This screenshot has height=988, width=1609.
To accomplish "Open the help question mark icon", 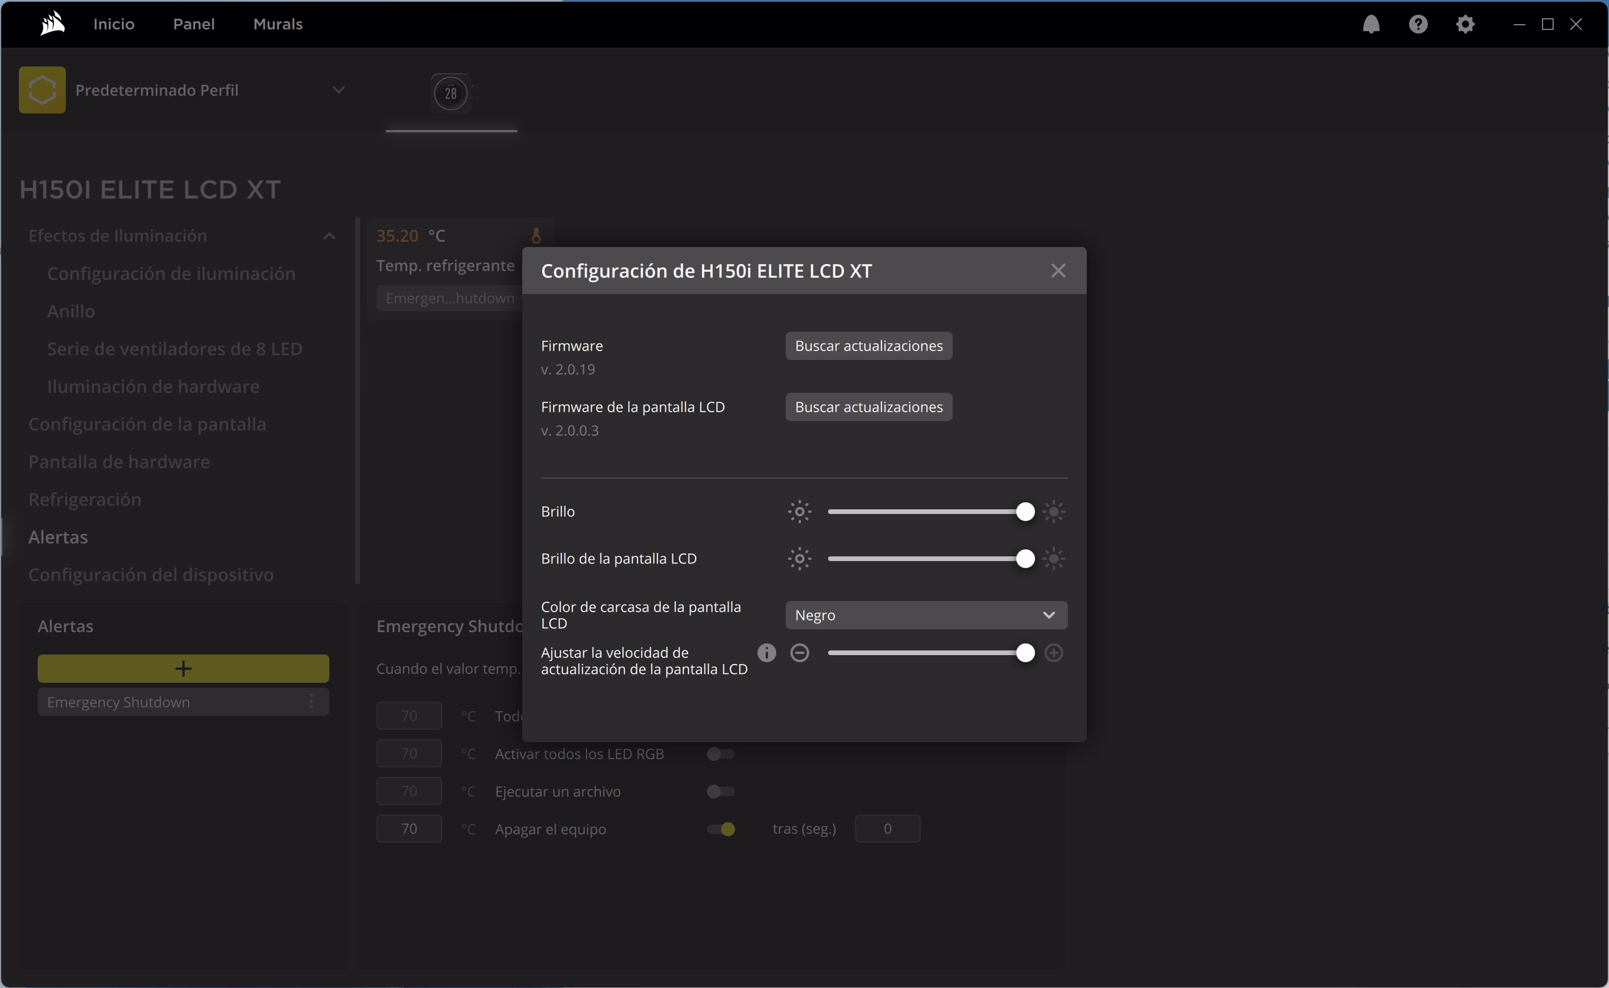I will [x=1418, y=24].
